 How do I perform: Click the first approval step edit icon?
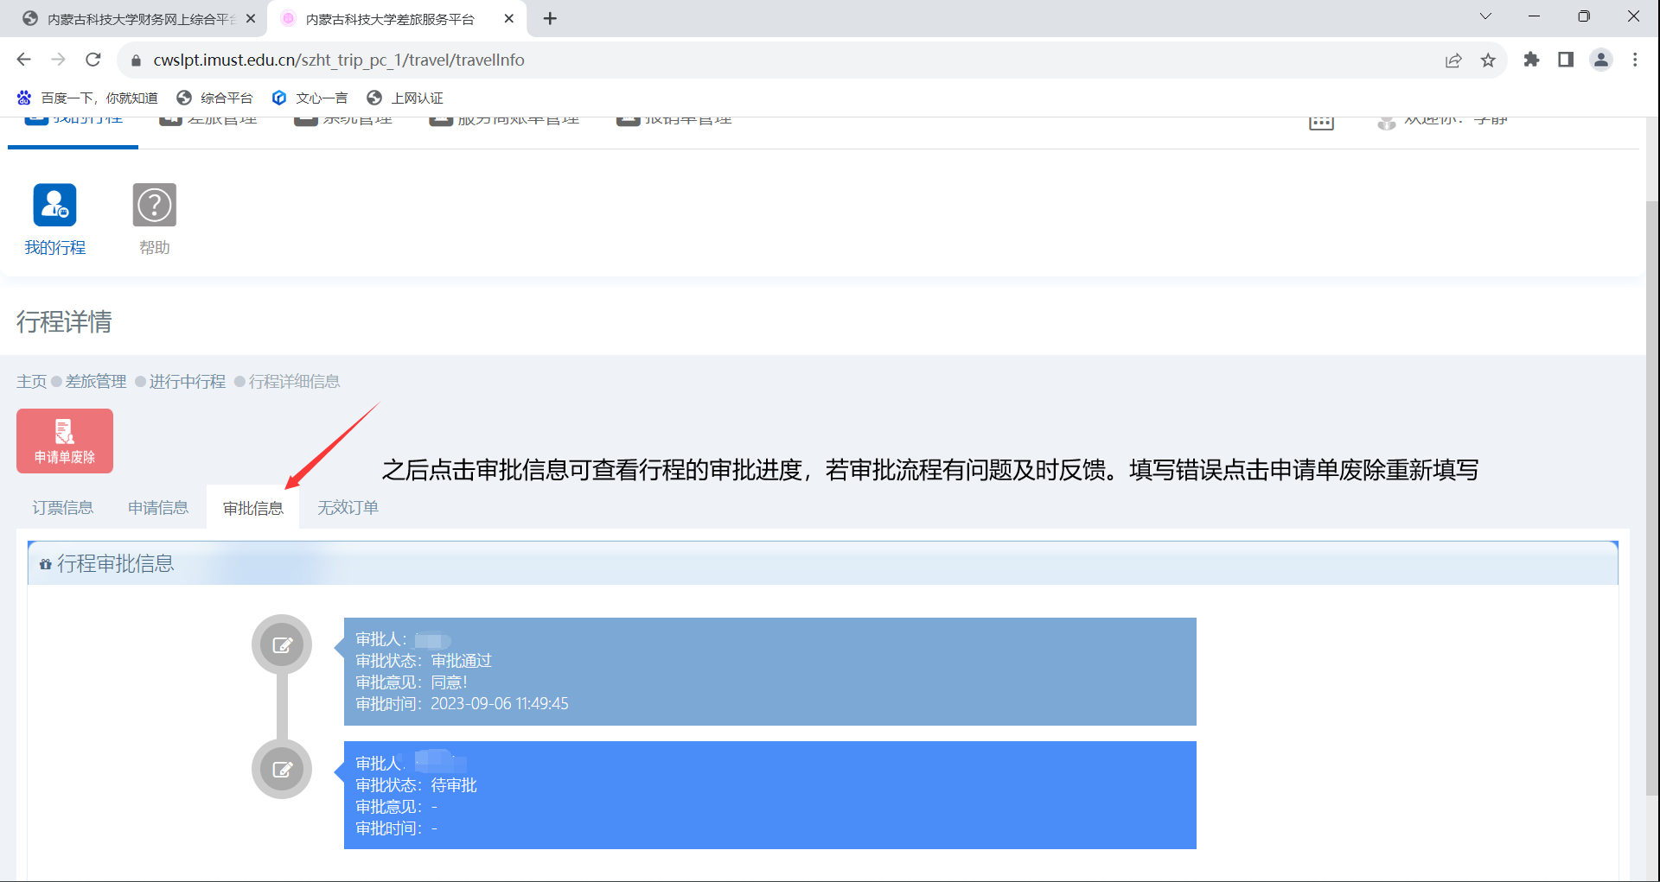coord(282,644)
